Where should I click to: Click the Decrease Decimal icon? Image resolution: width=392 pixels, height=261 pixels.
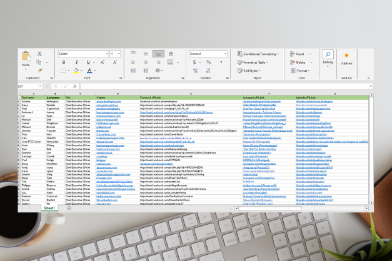(x=208, y=71)
